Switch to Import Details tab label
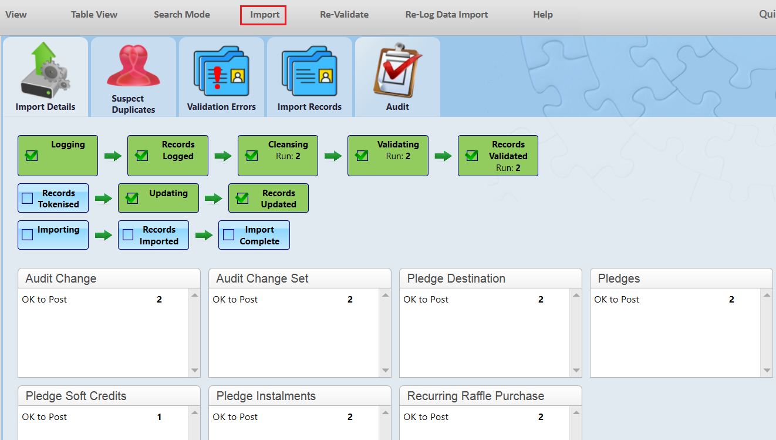This screenshot has width=776, height=440. click(45, 107)
